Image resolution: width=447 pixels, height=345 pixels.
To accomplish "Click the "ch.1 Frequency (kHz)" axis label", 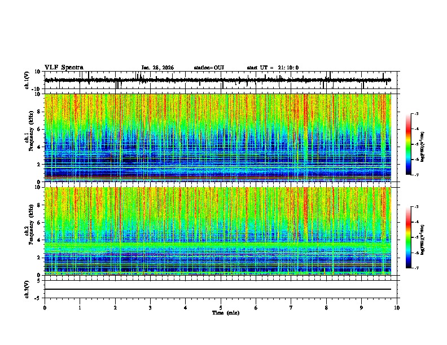I will [29, 130].
